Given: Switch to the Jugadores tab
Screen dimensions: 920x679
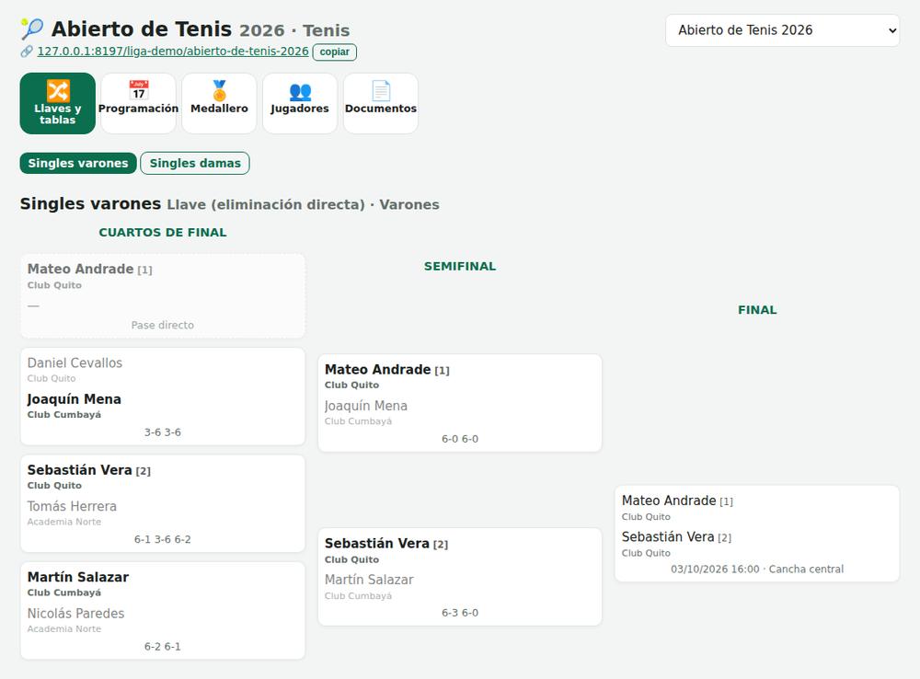Looking at the screenshot, I should pos(300,103).
